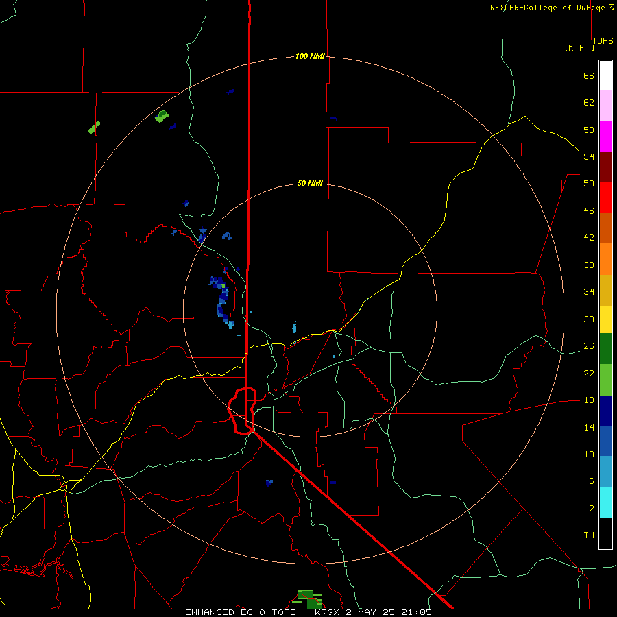
Task: Click the 'ENHANCED ECHO TOPS - KRGX' caption
Action: [x=262, y=612]
